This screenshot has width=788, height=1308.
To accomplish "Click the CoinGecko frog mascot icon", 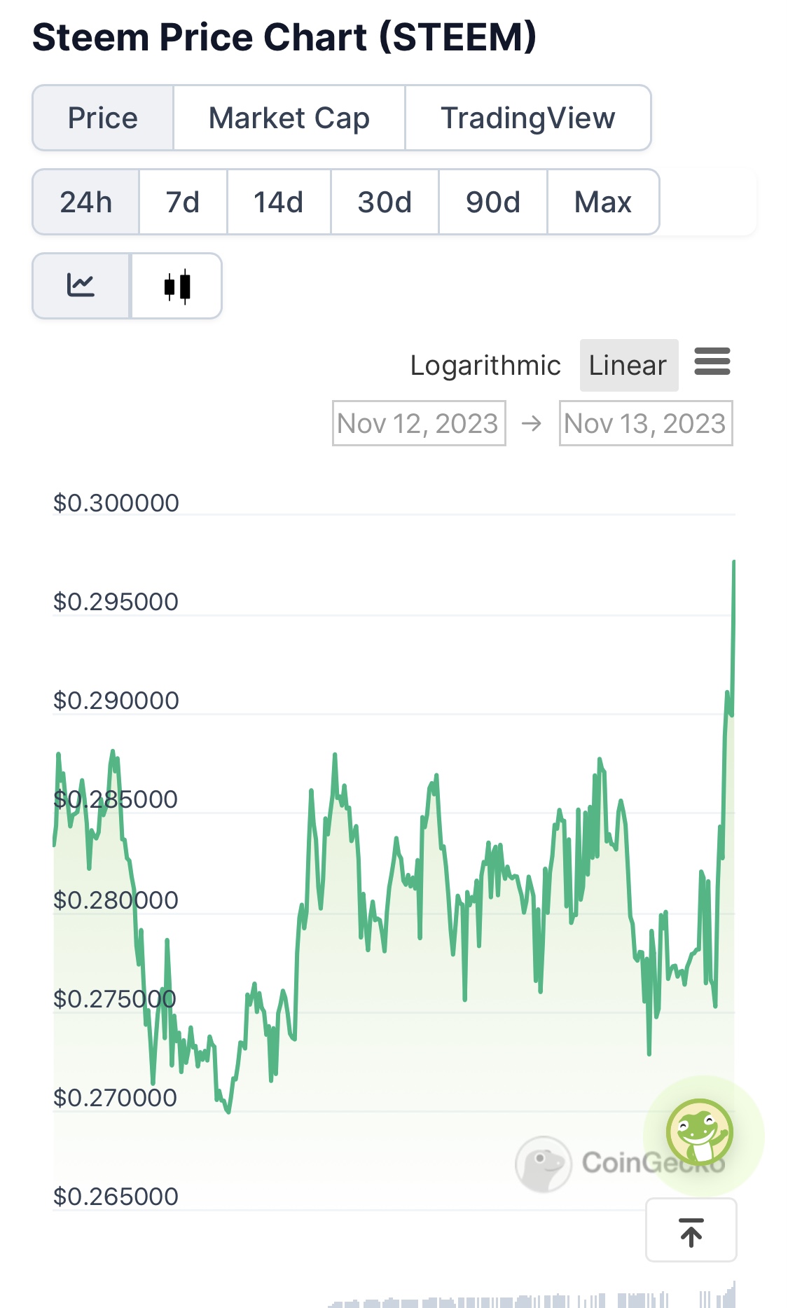I will pyautogui.click(x=700, y=1132).
